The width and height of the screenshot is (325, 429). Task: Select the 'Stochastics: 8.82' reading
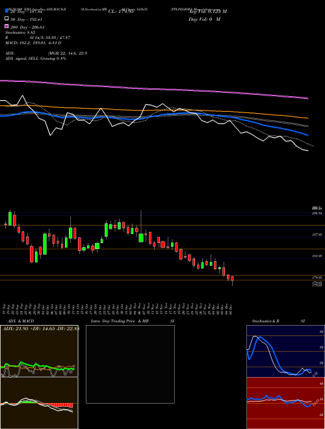20,32
